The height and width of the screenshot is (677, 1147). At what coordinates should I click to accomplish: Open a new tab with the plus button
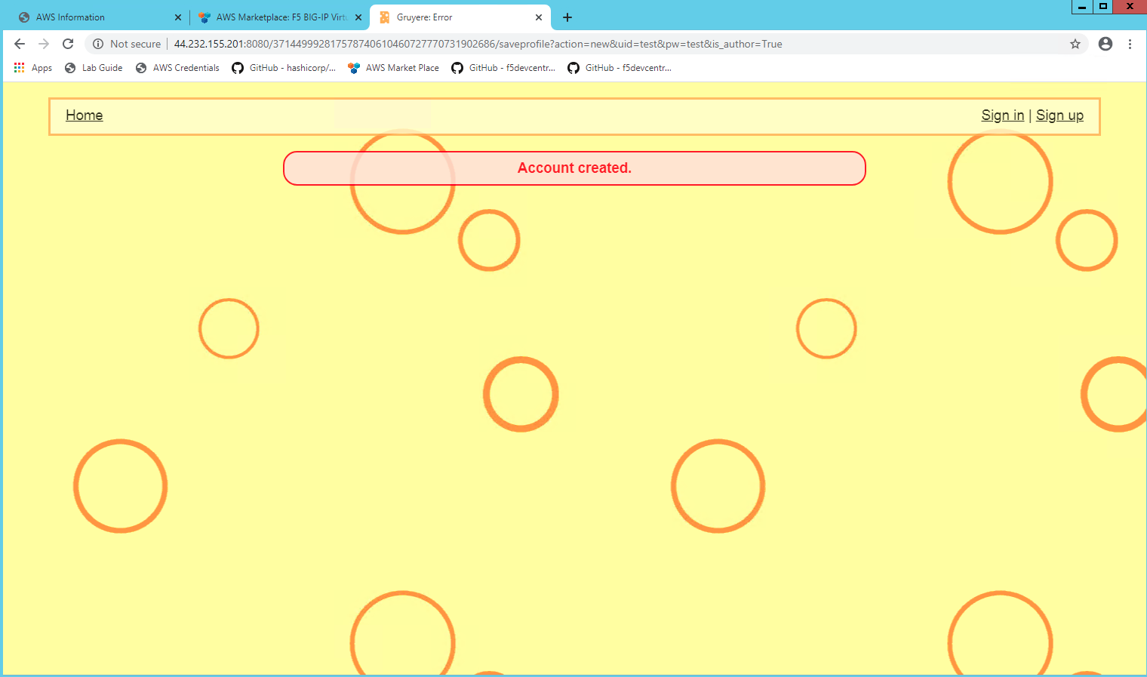click(567, 17)
